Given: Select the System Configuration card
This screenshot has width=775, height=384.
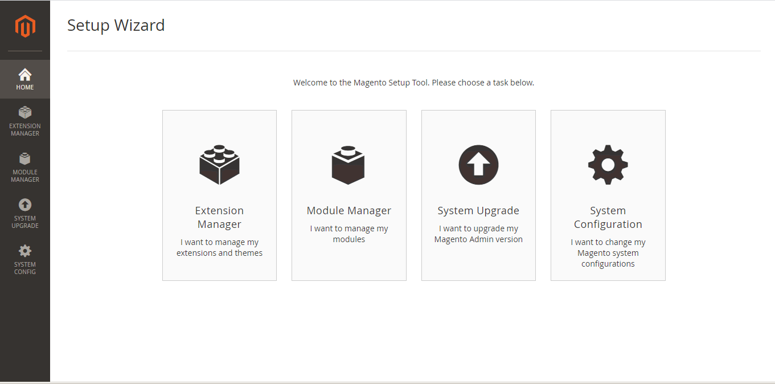Looking at the screenshot, I should coord(608,195).
